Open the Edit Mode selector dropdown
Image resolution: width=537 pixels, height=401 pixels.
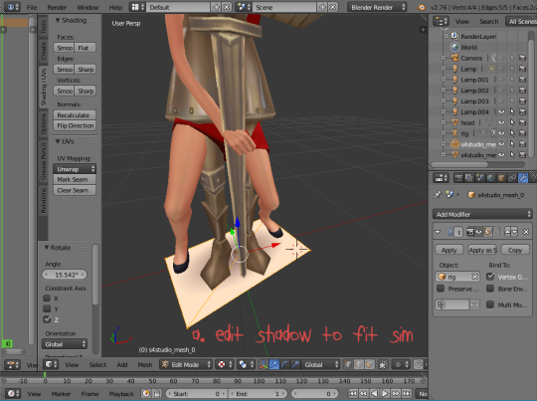[x=186, y=364]
